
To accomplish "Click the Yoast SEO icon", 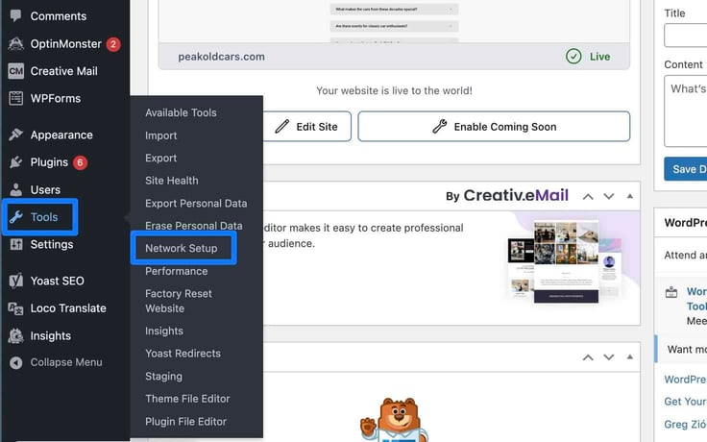I will point(15,281).
